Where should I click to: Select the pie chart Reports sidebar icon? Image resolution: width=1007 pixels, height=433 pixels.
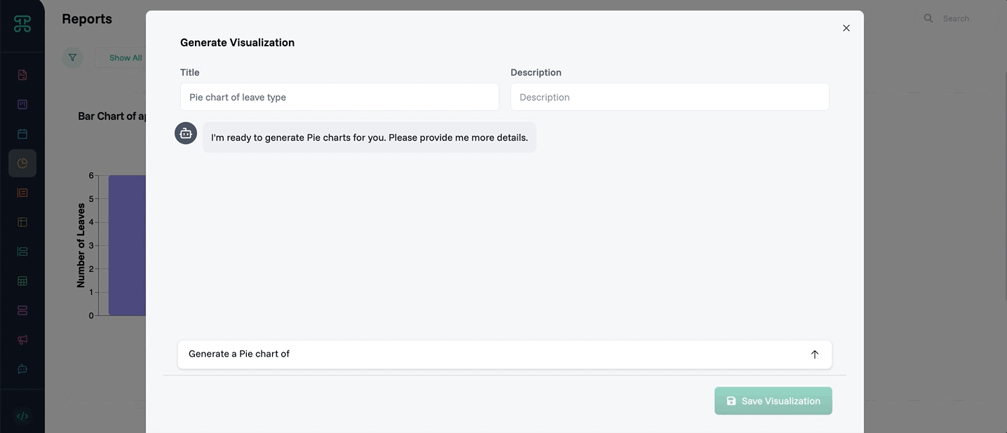click(x=22, y=163)
